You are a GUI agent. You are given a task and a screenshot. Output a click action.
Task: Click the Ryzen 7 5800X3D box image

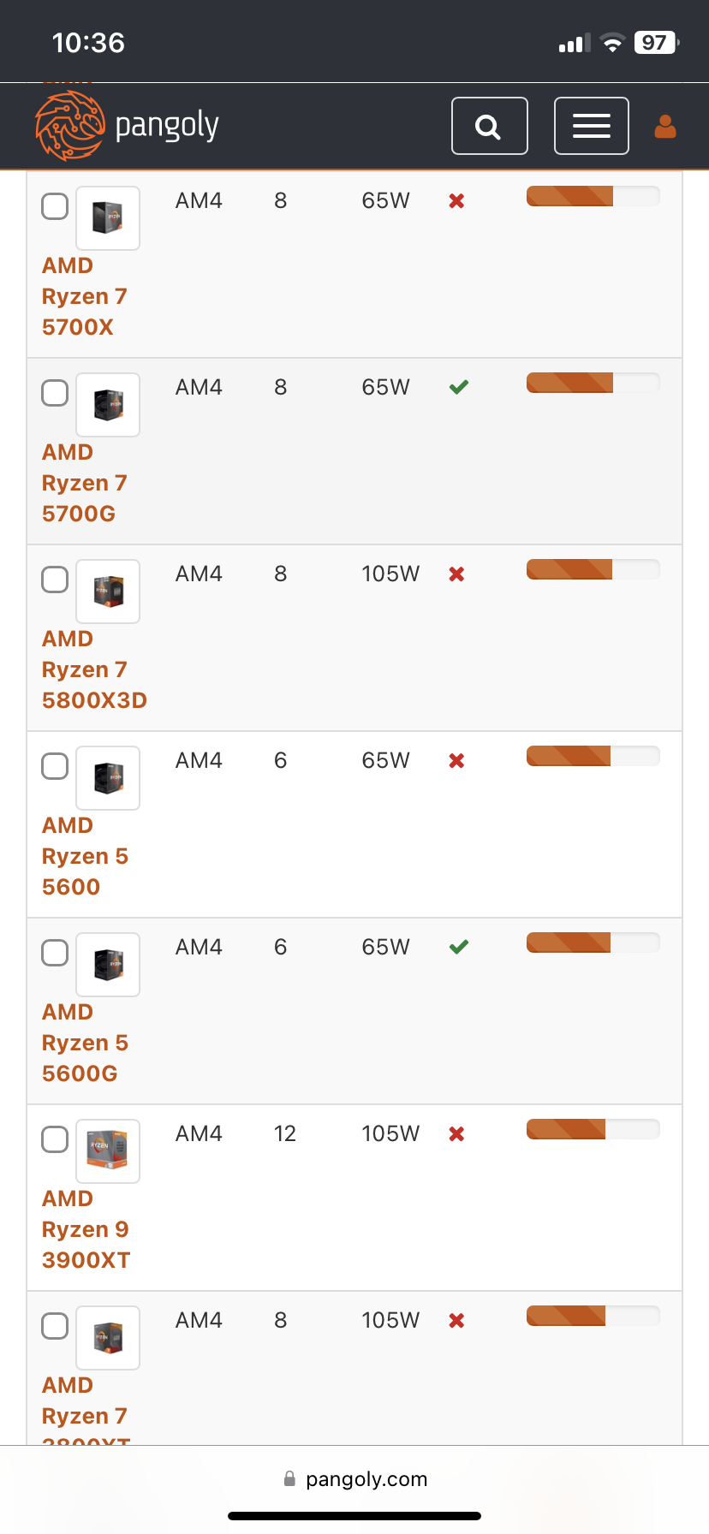click(x=108, y=592)
